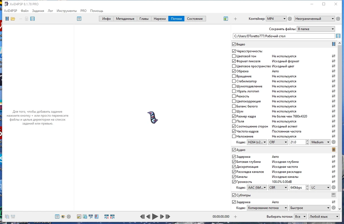Open container settings gear beside MP4
This screenshot has width=344, height=224.
290,19
